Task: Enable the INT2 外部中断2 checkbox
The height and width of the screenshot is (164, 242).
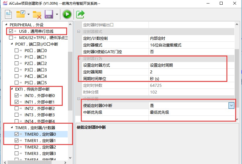Action: pos(16,108)
